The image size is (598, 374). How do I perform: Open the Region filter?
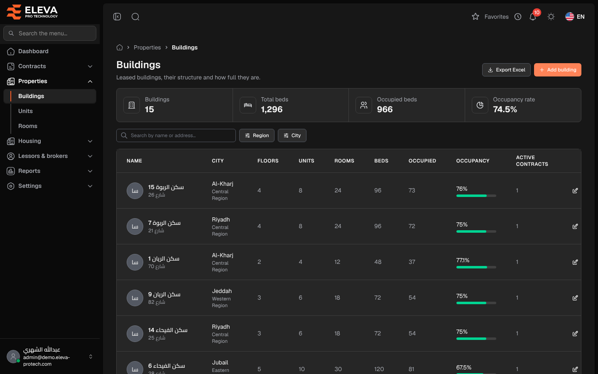coord(257,135)
